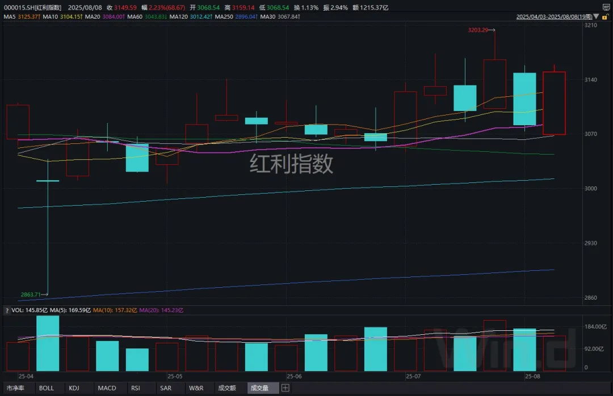Select the MACD indicator tab
Screen dimensions: 613x396
click(x=107, y=388)
